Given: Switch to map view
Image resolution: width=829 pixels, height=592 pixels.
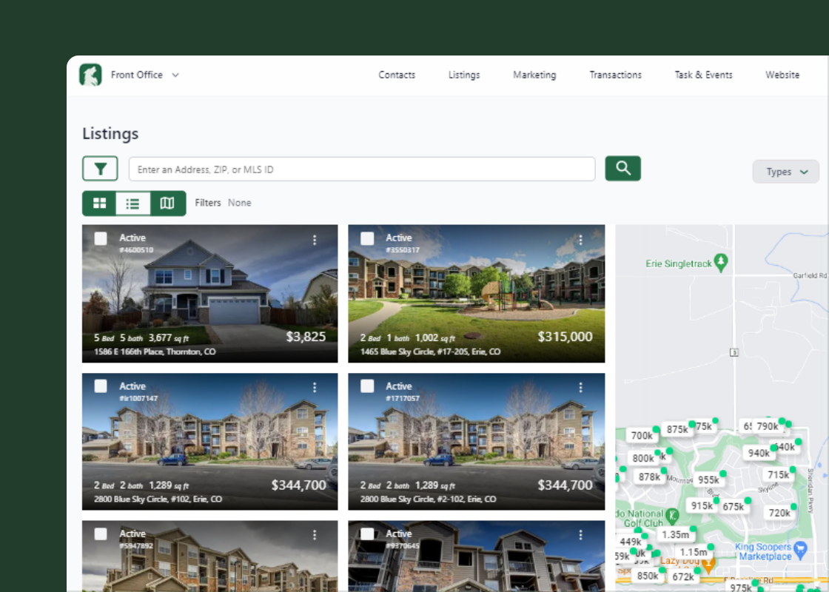Looking at the screenshot, I should [x=167, y=203].
